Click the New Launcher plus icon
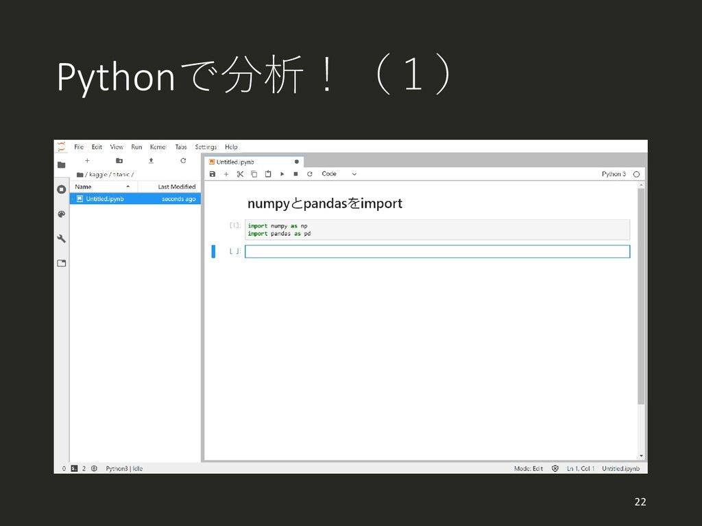This screenshot has height=526, width=702. 87,160
